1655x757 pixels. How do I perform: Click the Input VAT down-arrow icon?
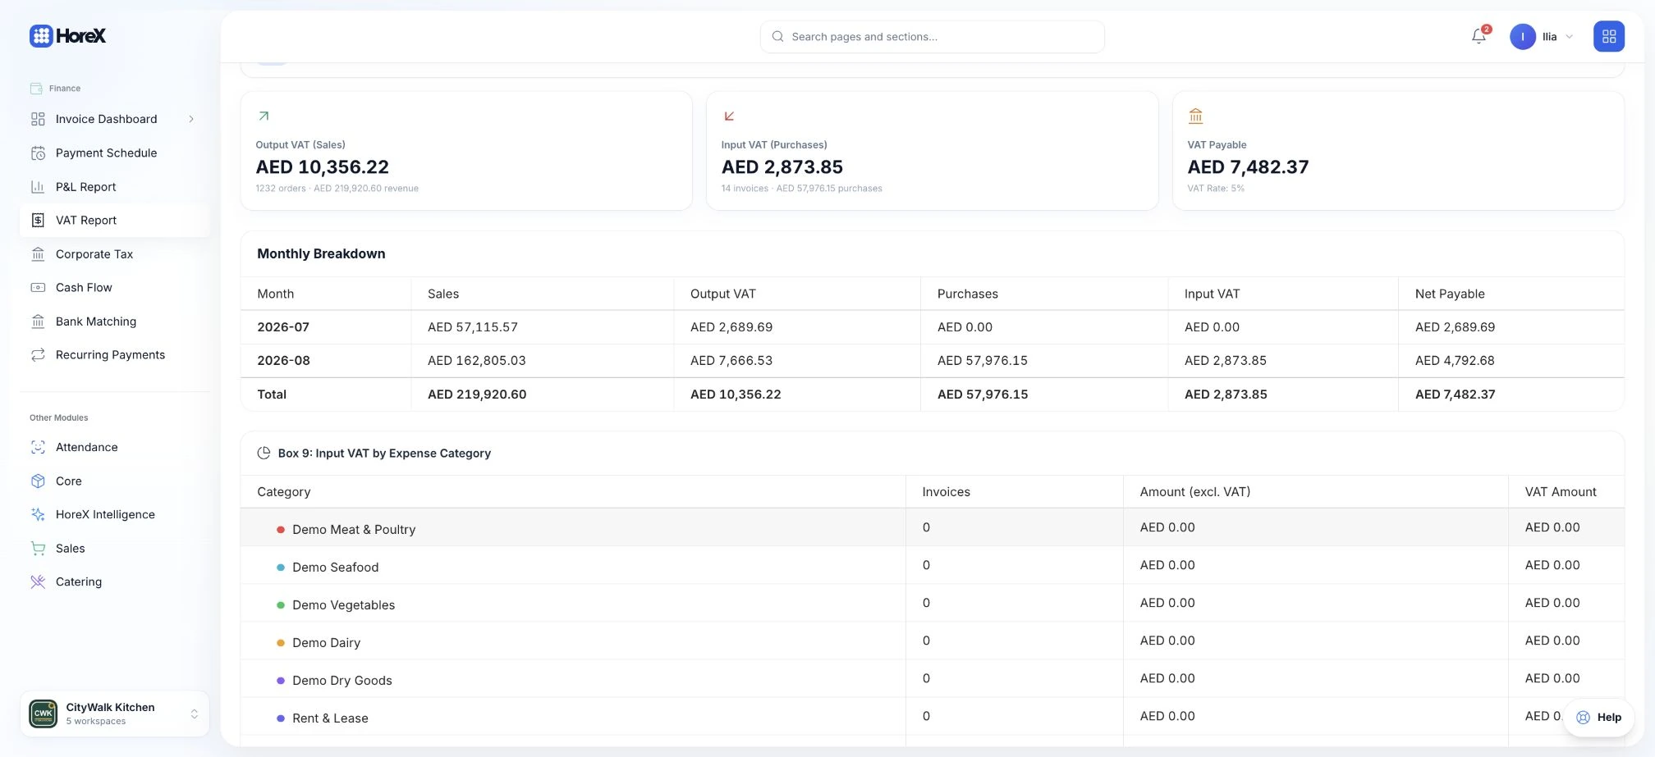729,116
